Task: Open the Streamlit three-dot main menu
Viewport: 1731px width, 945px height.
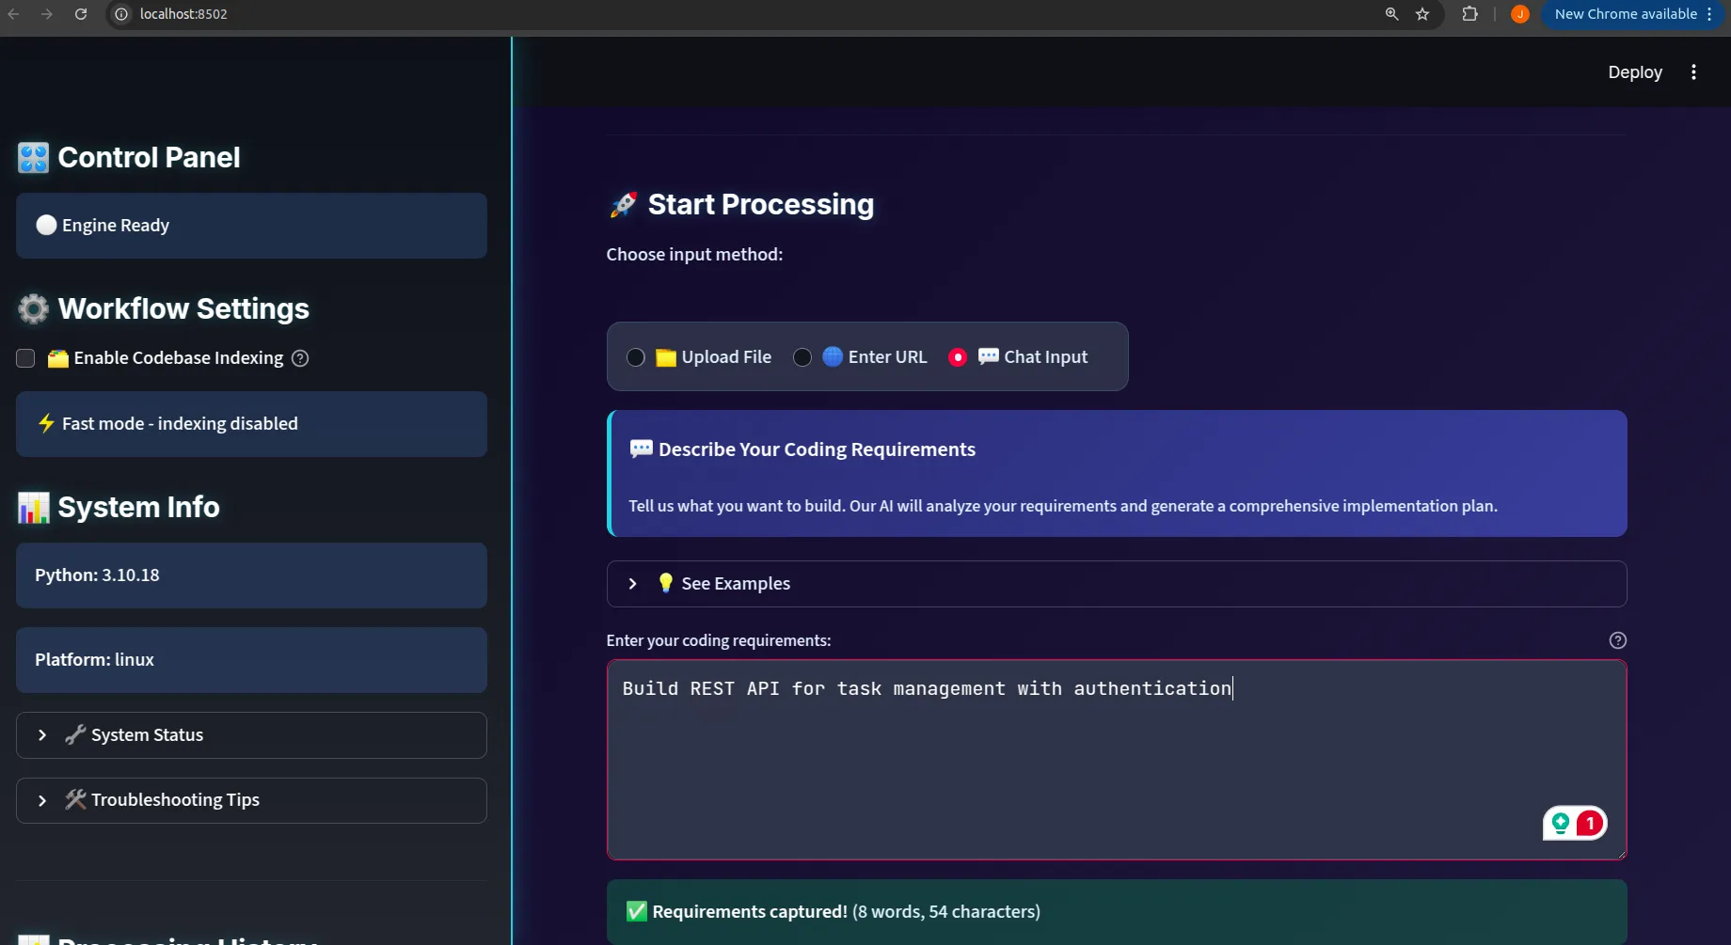Action: (1693, 72)
